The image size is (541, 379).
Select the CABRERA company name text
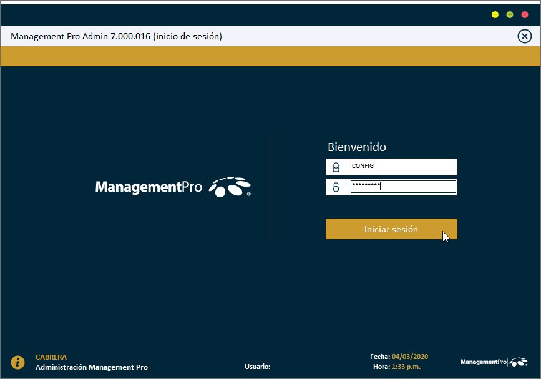coord(51,357)
